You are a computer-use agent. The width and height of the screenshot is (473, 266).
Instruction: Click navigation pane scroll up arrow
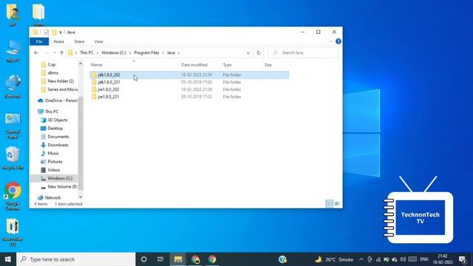pos(81,64)
